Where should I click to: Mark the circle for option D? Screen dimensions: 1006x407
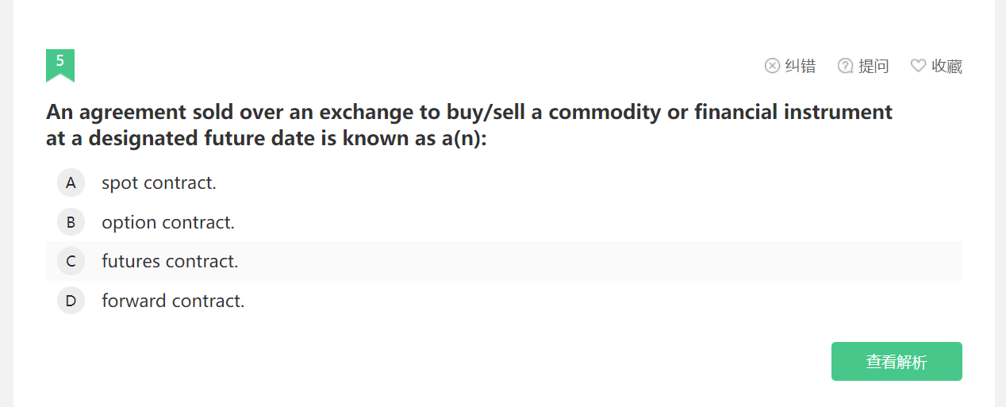coord(71,301)
